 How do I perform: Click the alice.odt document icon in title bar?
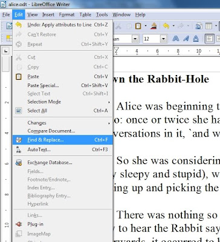click(4, 4)
